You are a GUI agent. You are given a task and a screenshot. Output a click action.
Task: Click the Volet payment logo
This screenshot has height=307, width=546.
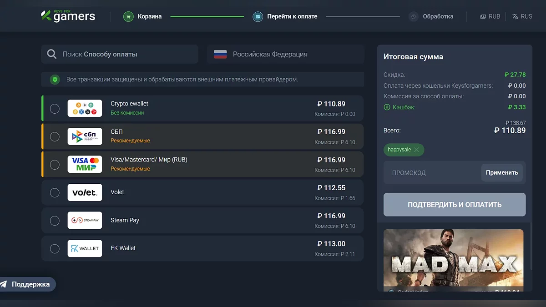point(85,192)
